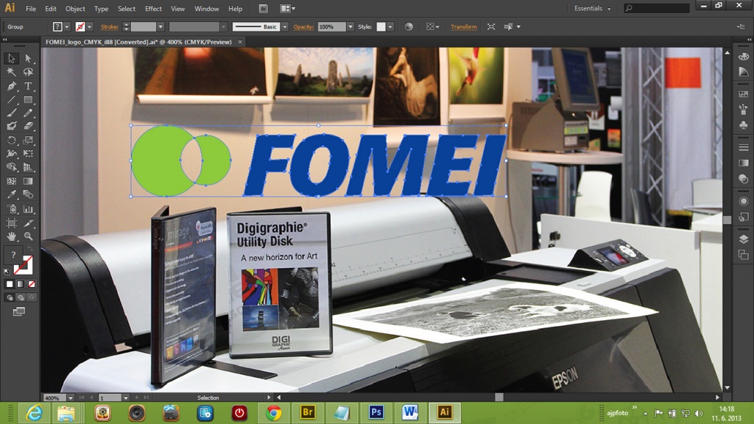Open the stroke color dropdown arrow
Image resolution: width=754 pixels, height=424 pixels.
pos(89,27)
